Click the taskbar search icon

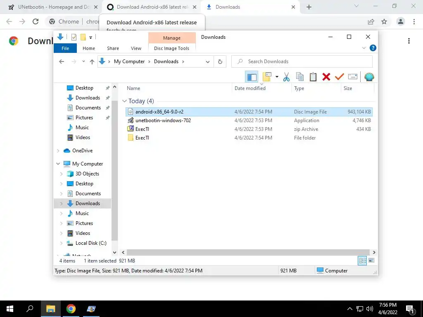(x=30, y=309)
